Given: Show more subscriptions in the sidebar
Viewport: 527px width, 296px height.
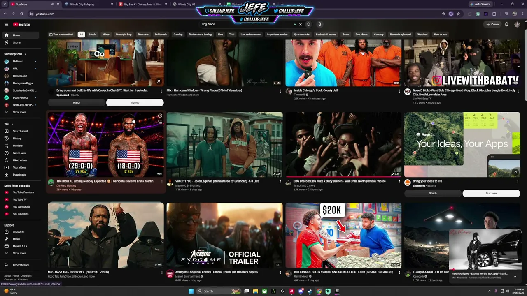Looking at the screenshot, I should (x=21, y=112).
